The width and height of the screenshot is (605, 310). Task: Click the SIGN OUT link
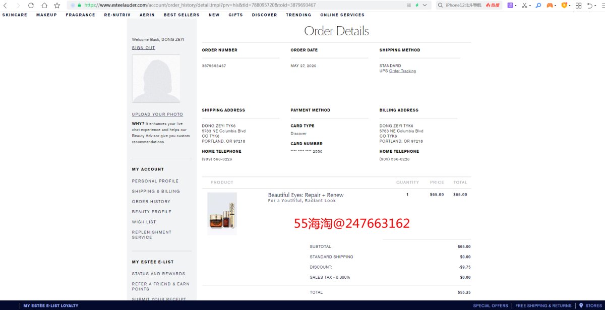point(143,48)
